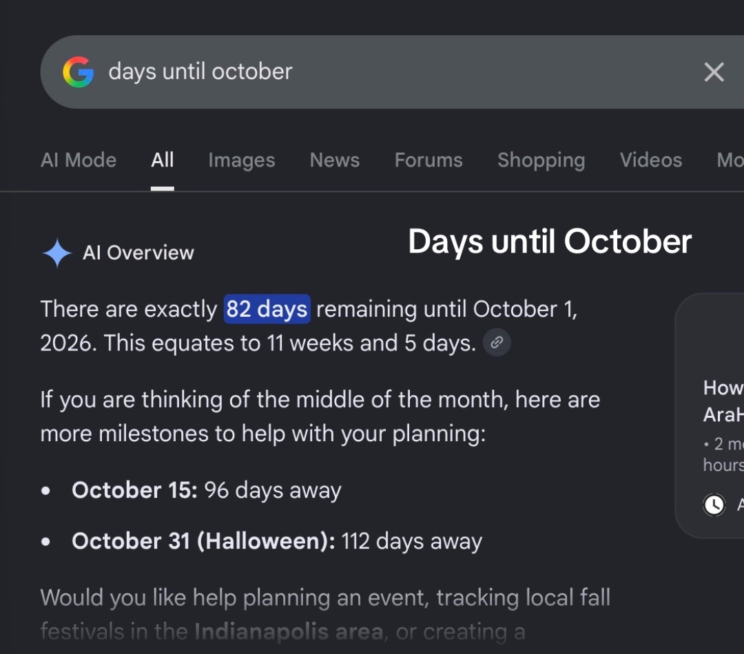This screenshot has width=744, height=654.
Task: Click the 'AI Overview' label
Action: [x=138, y=253]
